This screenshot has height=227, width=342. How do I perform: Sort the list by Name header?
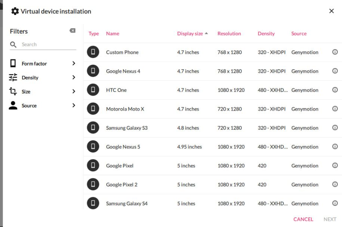113,34
